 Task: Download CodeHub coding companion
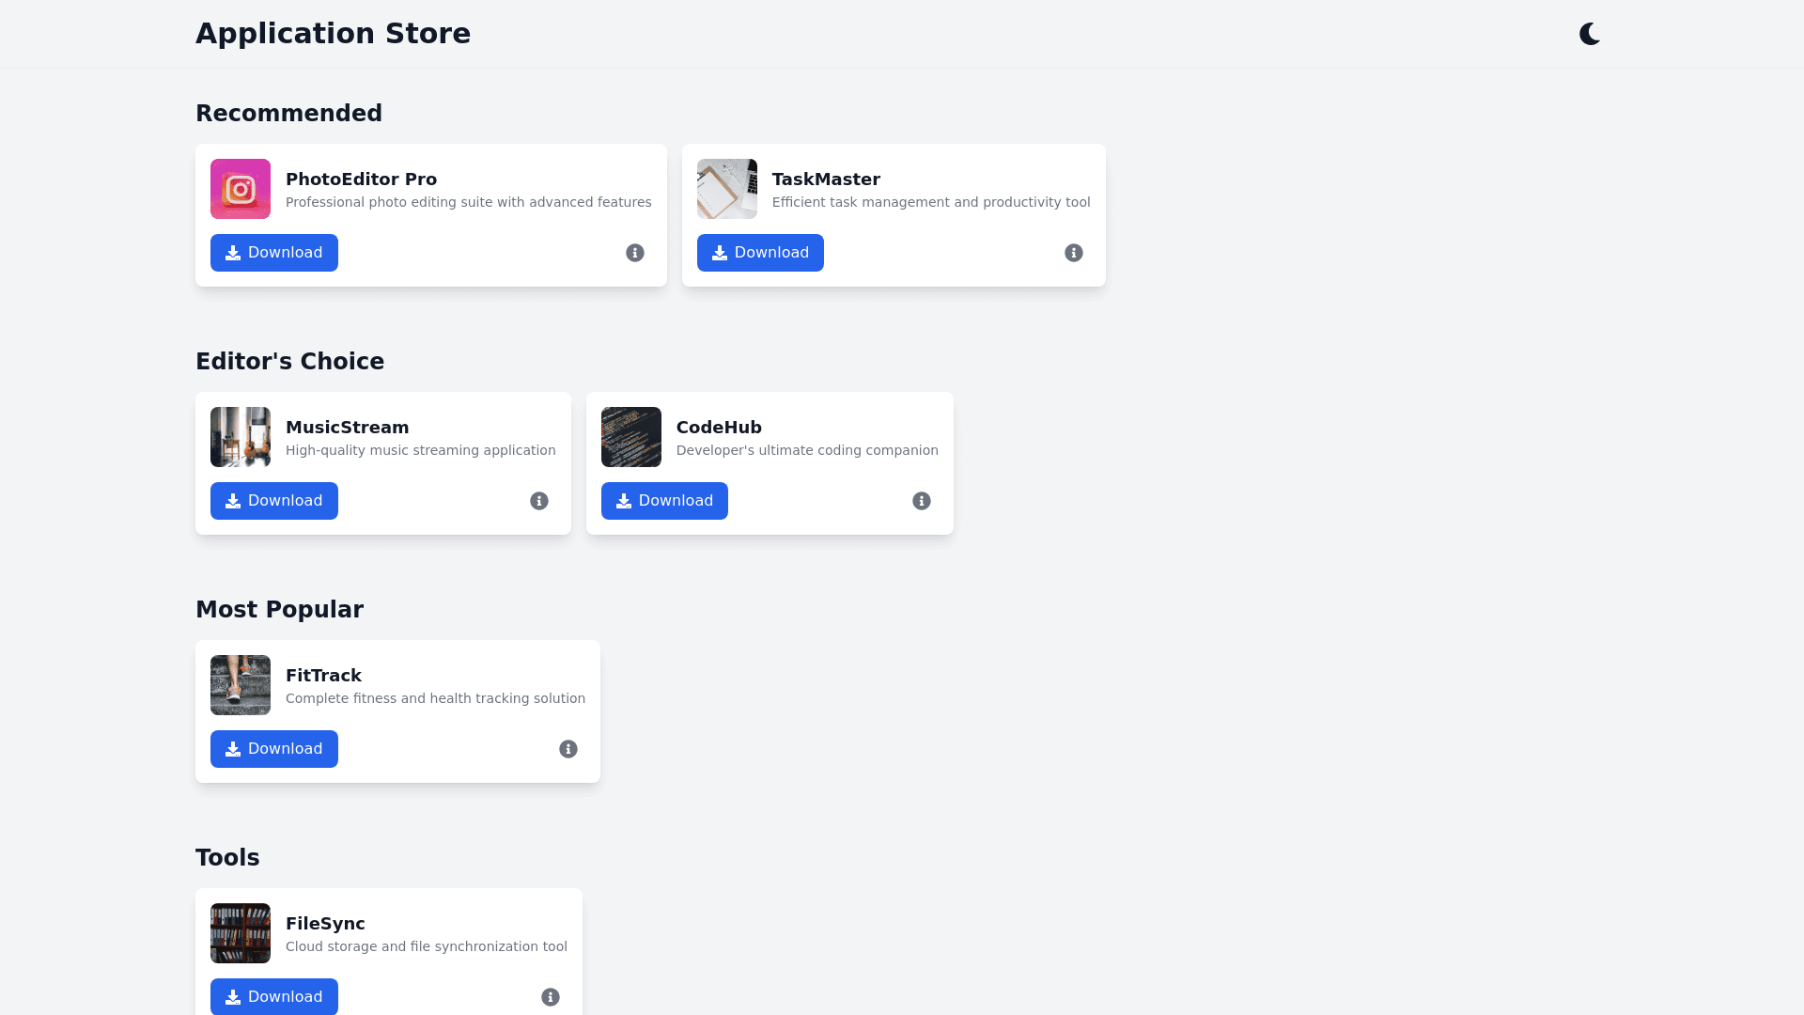tap(664, 501)
